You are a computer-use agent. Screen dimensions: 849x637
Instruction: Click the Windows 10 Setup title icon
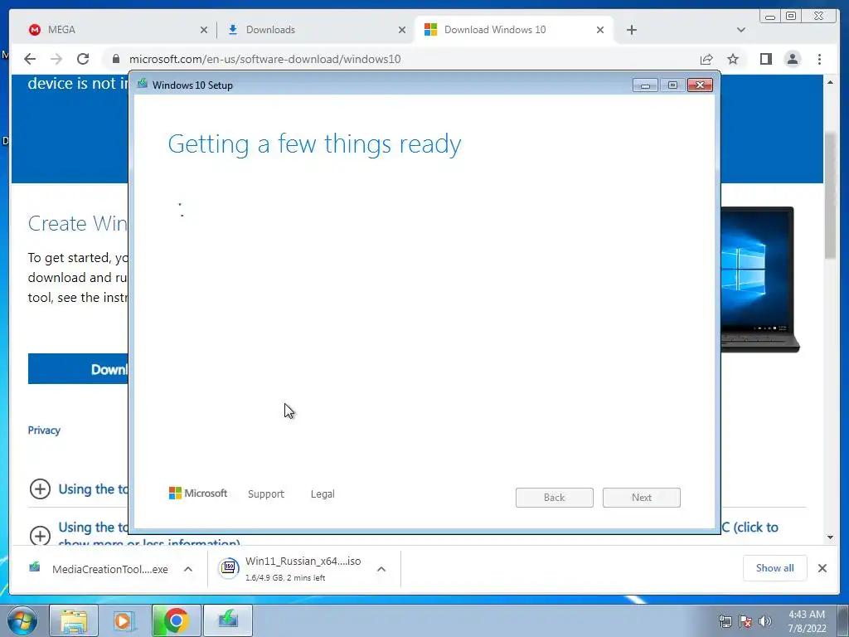pyautogui.click(x=143, y=84)
